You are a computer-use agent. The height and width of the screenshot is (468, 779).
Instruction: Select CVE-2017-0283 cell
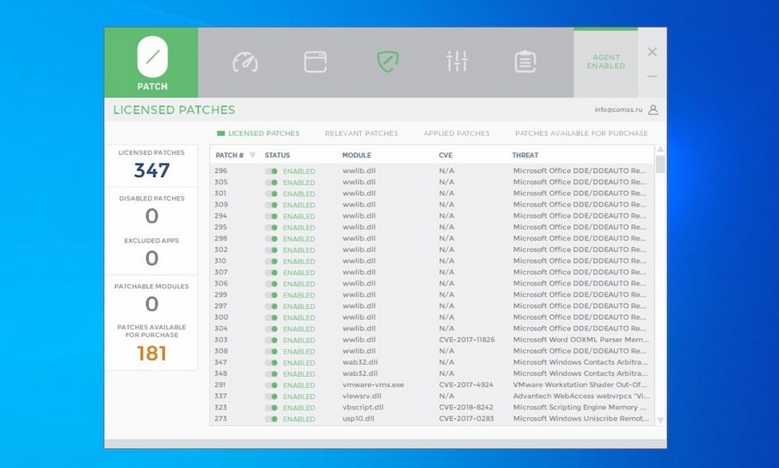467,418
